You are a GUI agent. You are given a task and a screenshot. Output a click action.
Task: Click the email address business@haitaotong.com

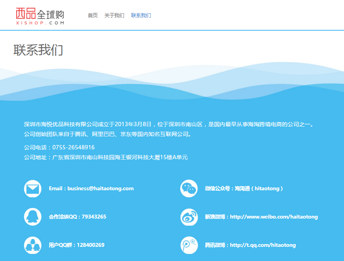pyautogui.click(x=100, y=188)
